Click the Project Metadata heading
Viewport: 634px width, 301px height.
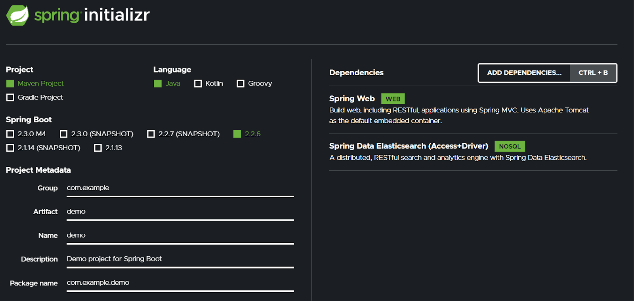[38, 170]
